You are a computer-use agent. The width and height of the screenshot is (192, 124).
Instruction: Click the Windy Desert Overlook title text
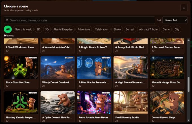click(x=56, y=82)
